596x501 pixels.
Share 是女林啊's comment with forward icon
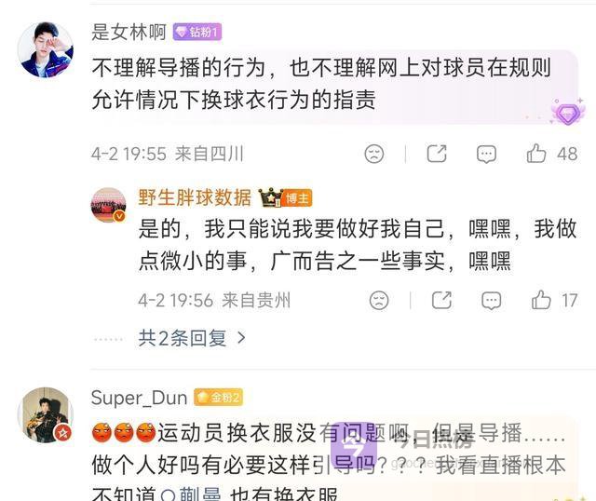pos(437,154)
